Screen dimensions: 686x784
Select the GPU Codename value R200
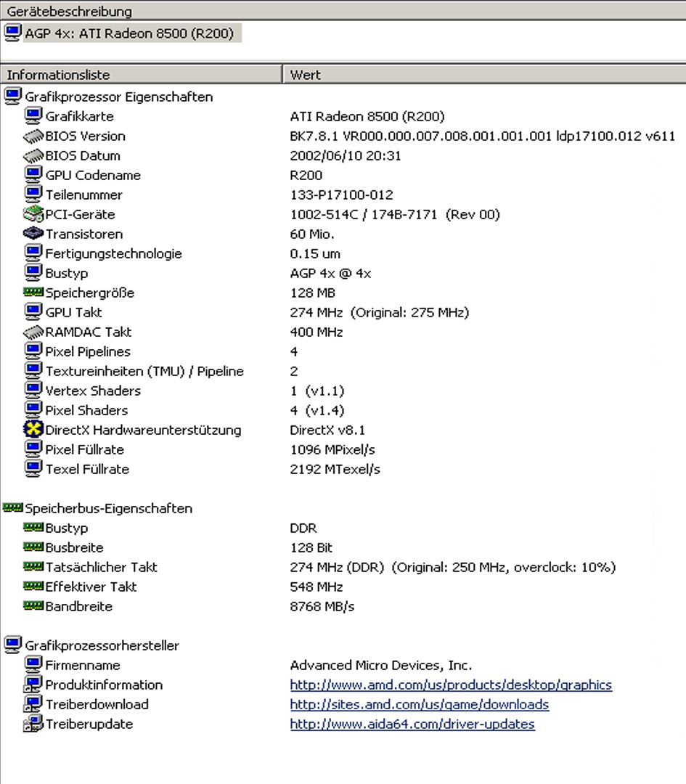pos(306,175)
